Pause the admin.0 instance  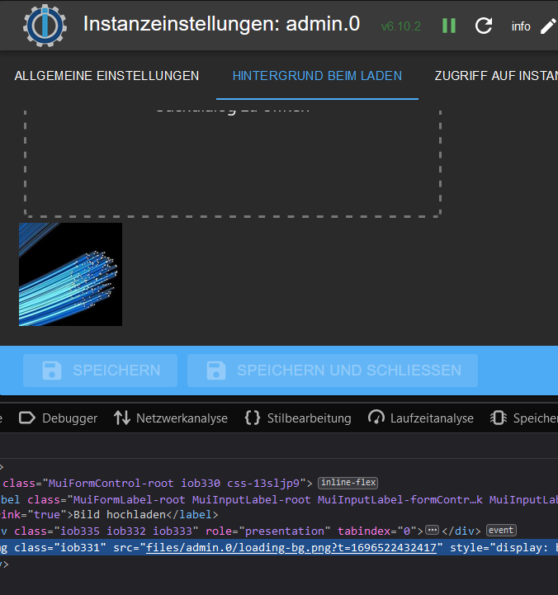coord(449,26)
